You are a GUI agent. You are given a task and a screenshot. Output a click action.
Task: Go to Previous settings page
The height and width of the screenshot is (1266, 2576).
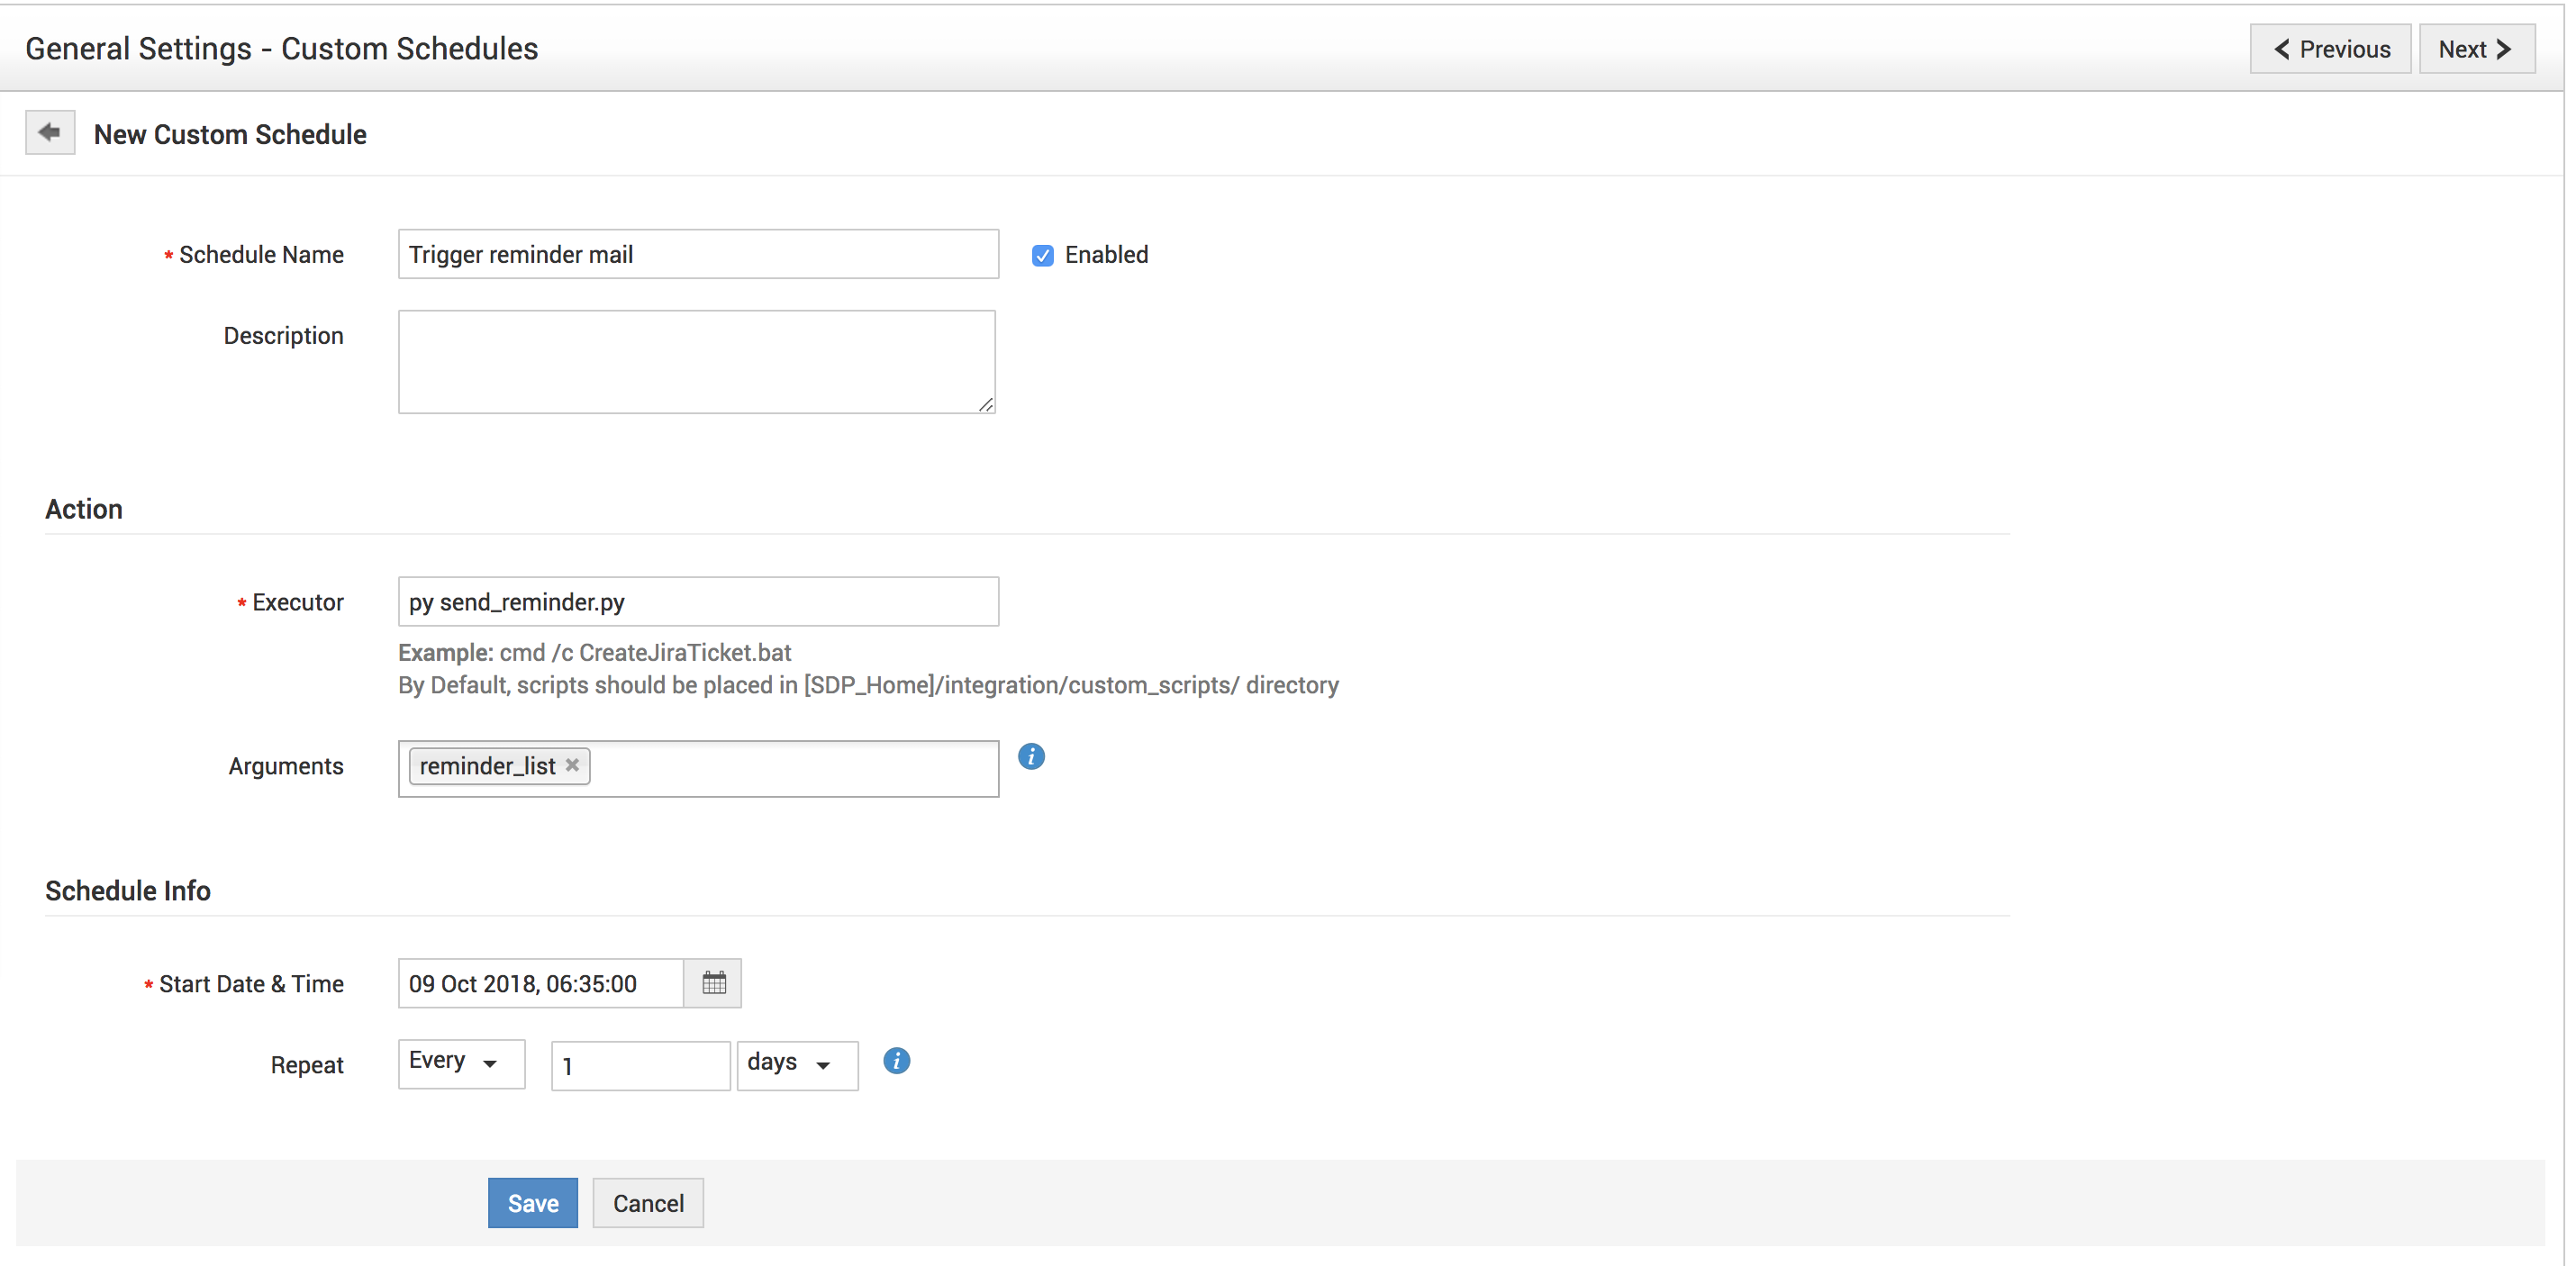[x=2330, y=49]
